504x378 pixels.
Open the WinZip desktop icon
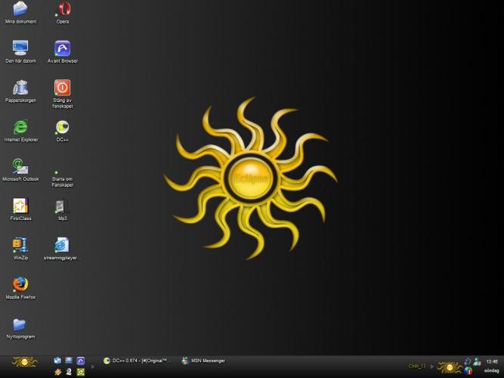click(20, 245)
